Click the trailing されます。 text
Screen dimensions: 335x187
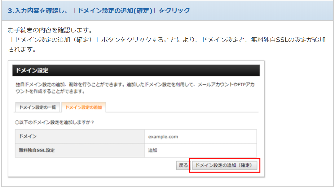click(22, 49)
